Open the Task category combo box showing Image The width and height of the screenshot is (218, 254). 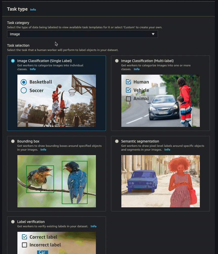82,34
